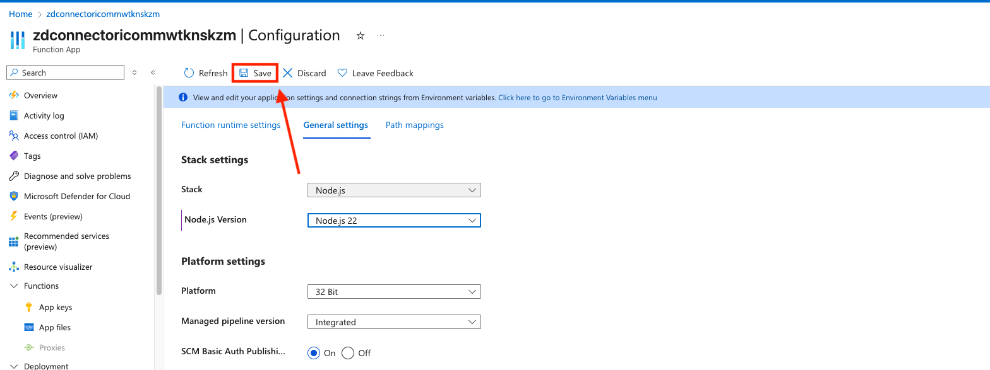Collapse the Functions section in the sidebar

pos(14,286)
